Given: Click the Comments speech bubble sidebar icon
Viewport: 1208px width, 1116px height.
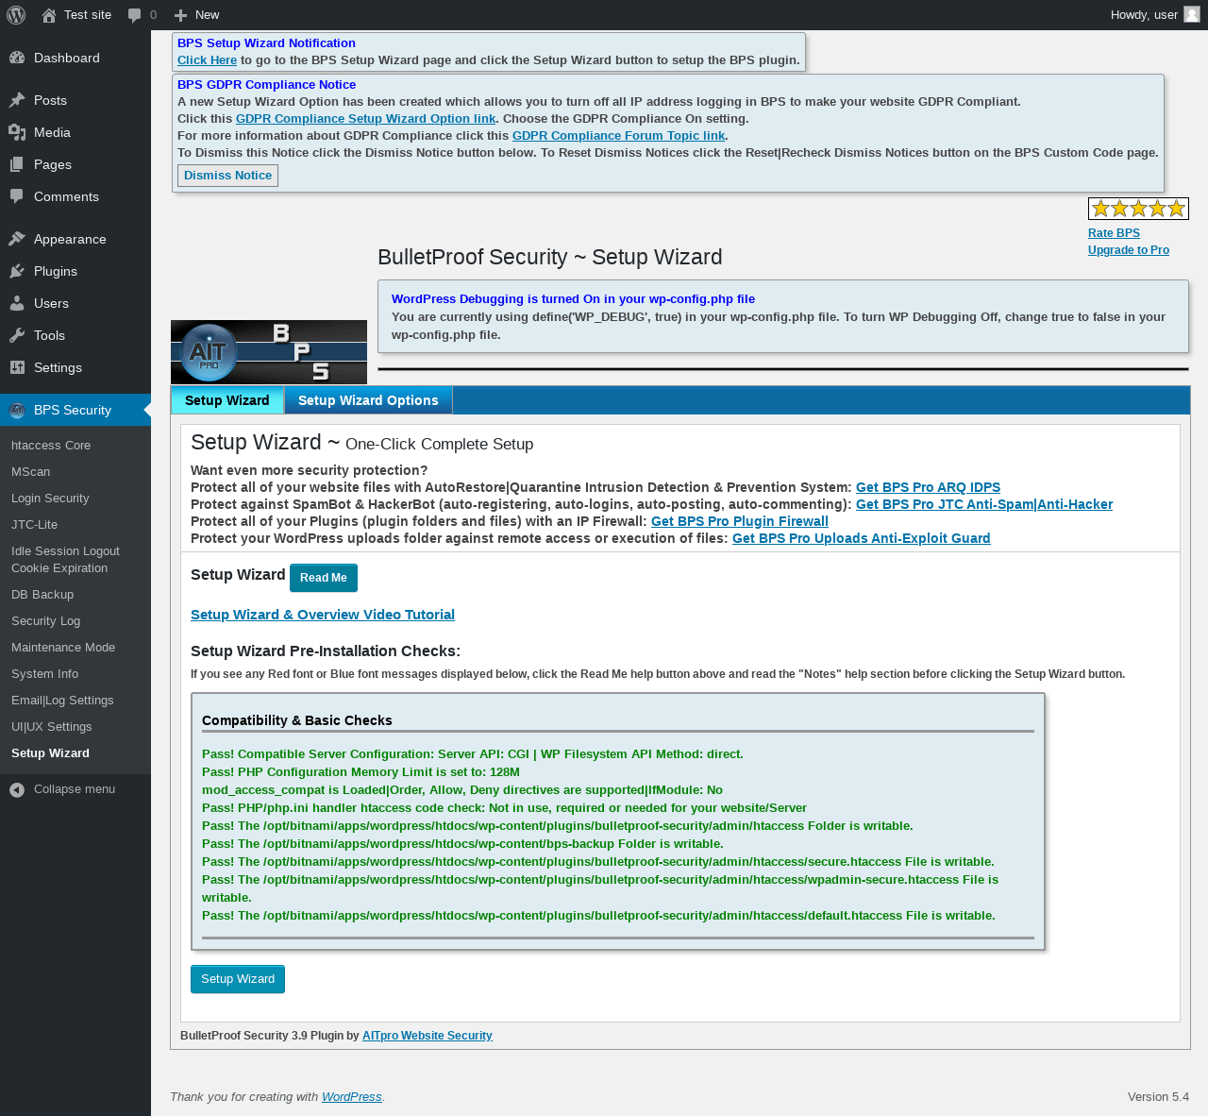Looking at the screenshot, I should coord(17,196).
